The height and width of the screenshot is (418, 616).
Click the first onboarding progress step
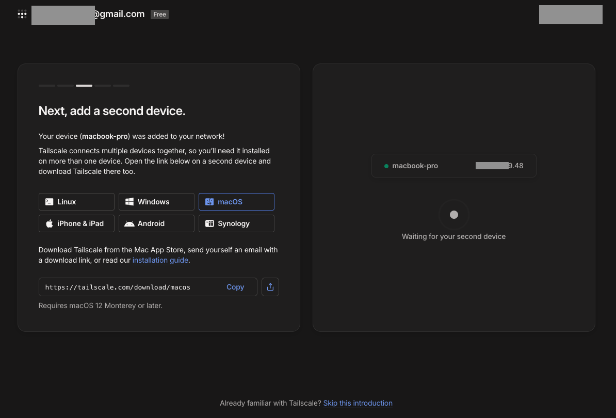coord(47,86)
